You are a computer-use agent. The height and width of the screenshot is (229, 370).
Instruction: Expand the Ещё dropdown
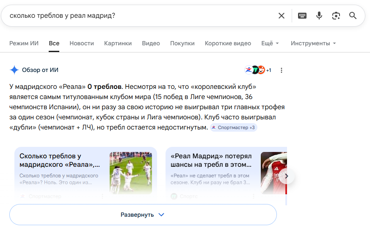270,44
